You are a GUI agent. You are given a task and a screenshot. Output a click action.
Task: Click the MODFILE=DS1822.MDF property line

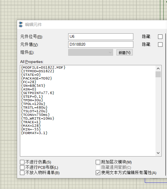click(43, 67)
